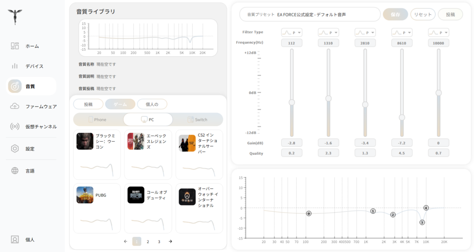Open the ホーム home icon
The image size is (474, 252).
pyautogui.click(x=15, y=46)
